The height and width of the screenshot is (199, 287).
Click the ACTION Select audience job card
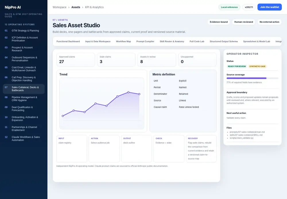click(104, 149)
